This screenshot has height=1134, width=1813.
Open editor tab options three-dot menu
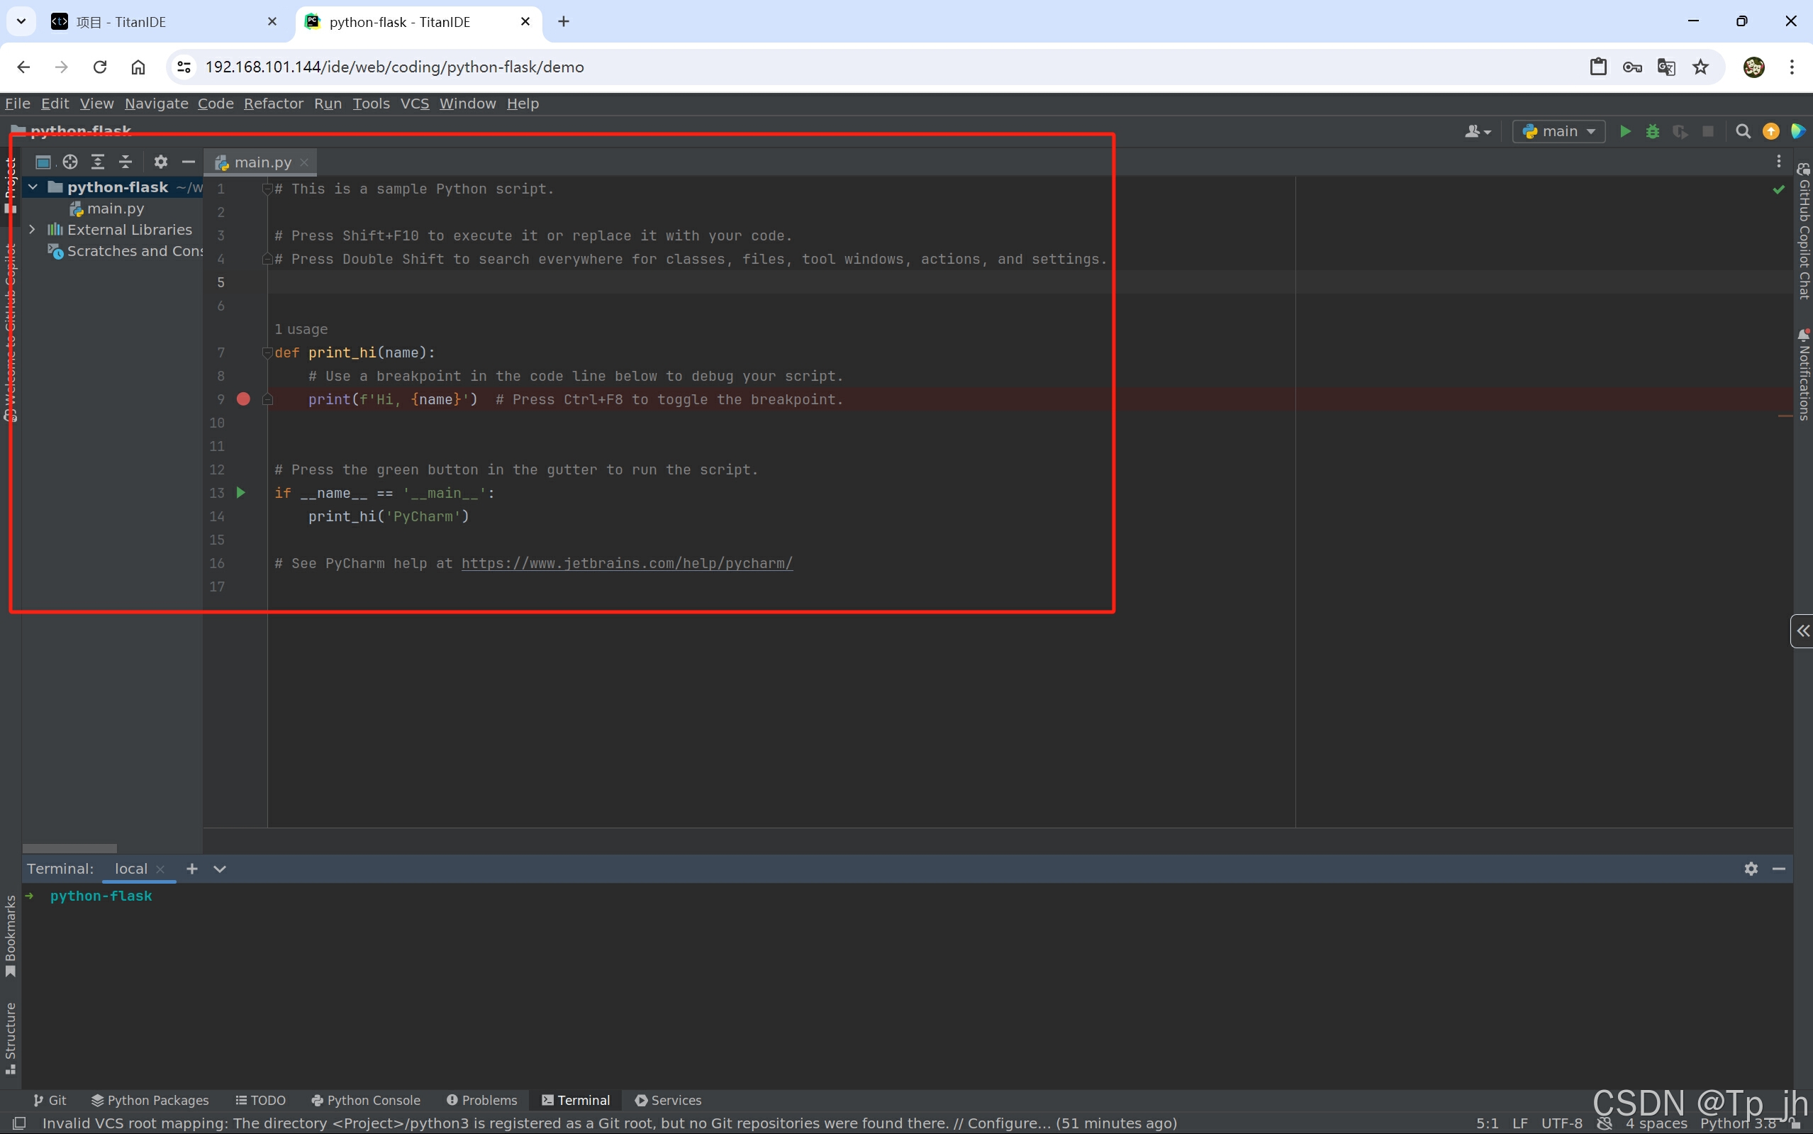click(1778, 161)
